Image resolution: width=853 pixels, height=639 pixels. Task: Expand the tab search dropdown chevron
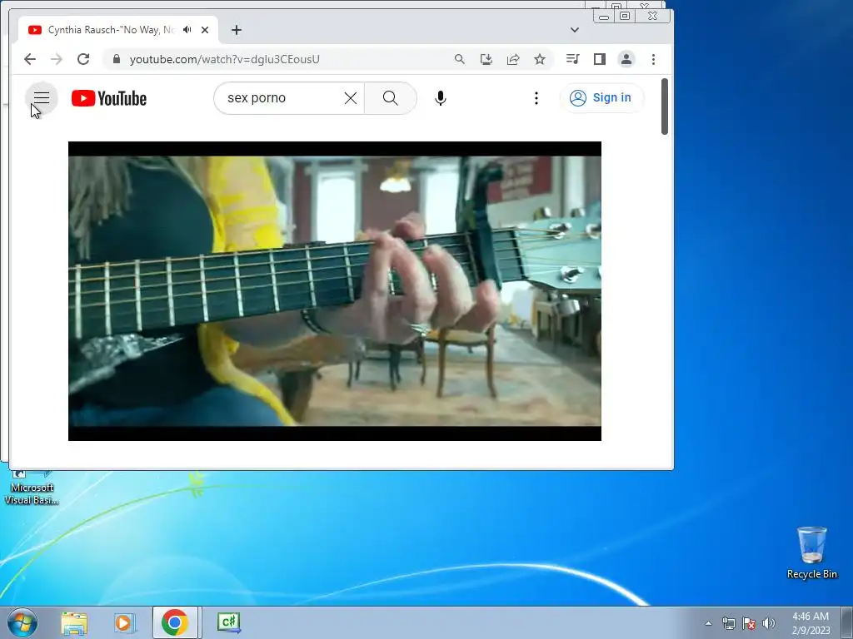[575, 30]
